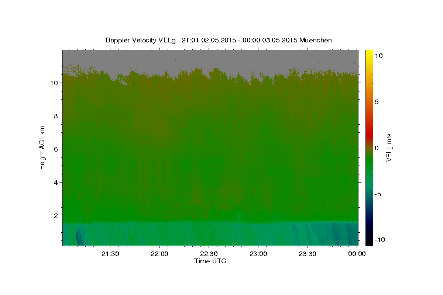Click the dark bottom of the colorbar
This screenshot has width=443, height=295.
[x=369, y=242]
